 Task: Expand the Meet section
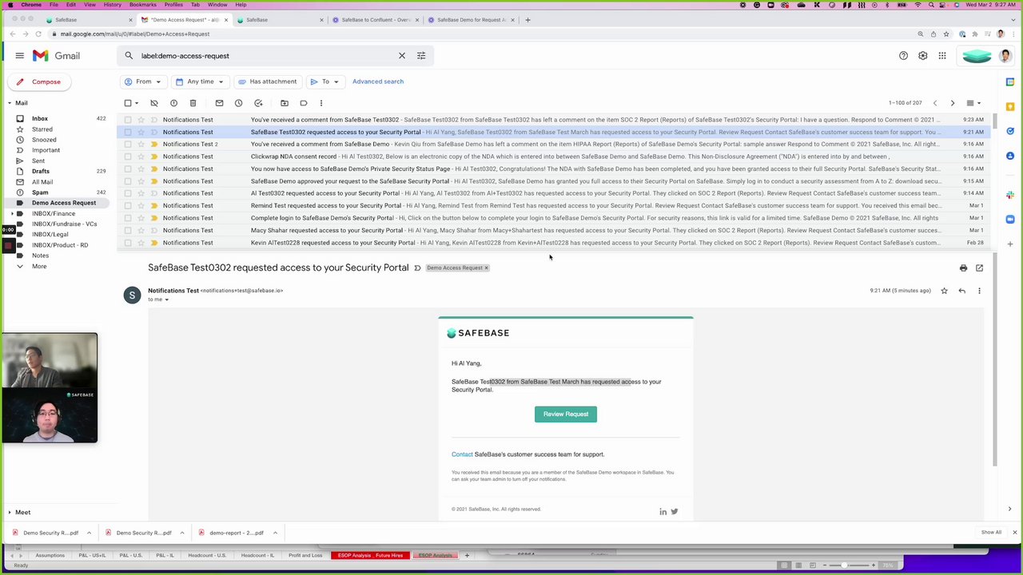[10, 513]
